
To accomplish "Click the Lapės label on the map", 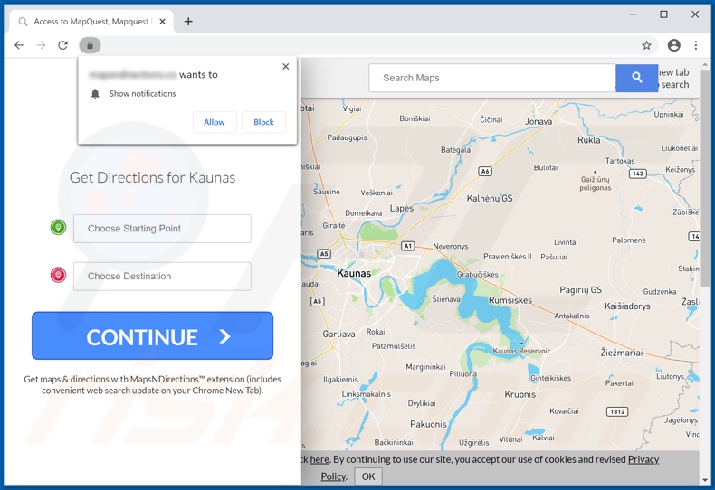I will [x=402, y=208].
